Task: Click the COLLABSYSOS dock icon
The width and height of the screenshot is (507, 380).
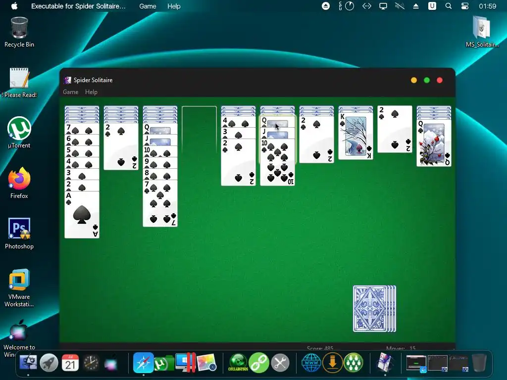Action: point(238,363)
